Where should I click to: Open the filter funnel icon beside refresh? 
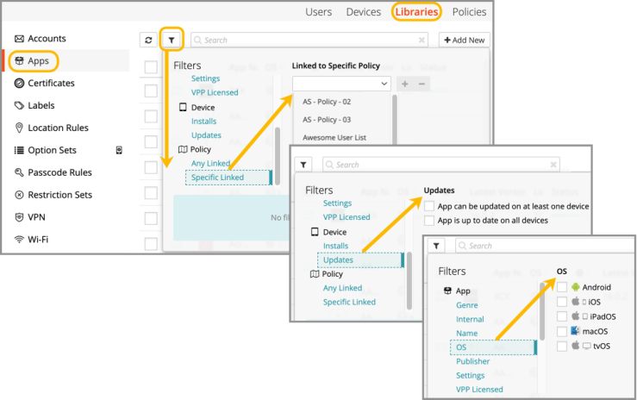tap(172, 40)
